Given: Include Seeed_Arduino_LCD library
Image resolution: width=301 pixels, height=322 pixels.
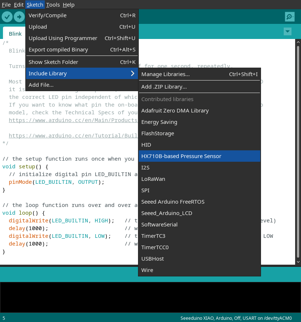Looking at the screenshot, I should click(199, 213).
